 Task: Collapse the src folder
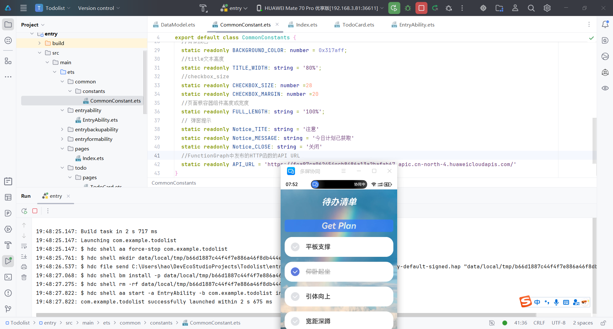click(x=39, y=53)
